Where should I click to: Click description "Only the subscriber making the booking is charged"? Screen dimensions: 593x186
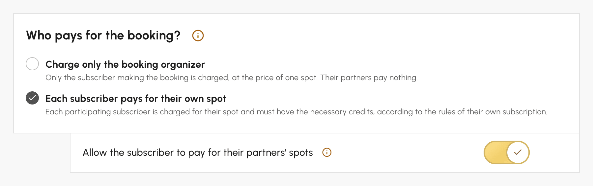(x=137, y=78)
